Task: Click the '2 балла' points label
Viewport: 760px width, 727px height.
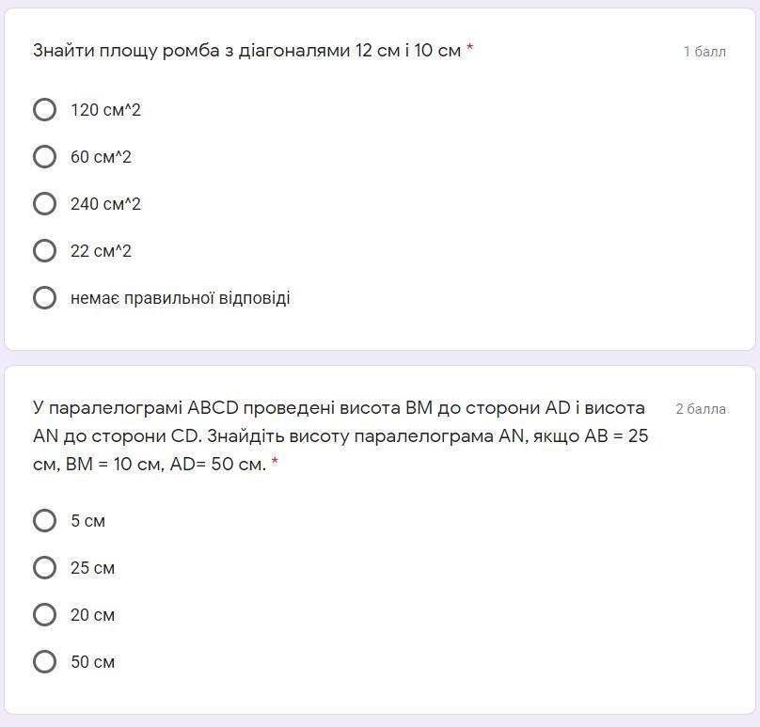Action: pyautogui.click(x=701, y=409)
